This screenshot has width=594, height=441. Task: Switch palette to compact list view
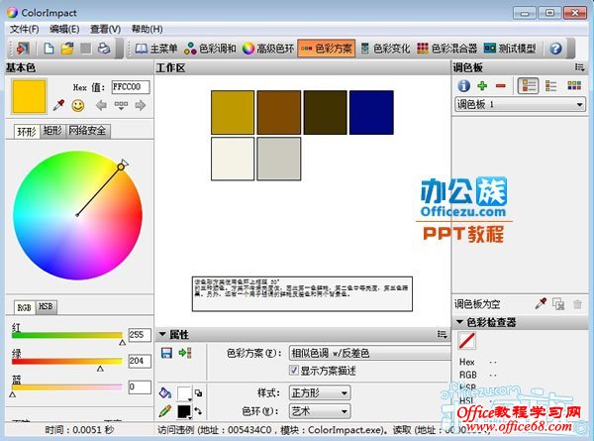[x=550, y=85]
